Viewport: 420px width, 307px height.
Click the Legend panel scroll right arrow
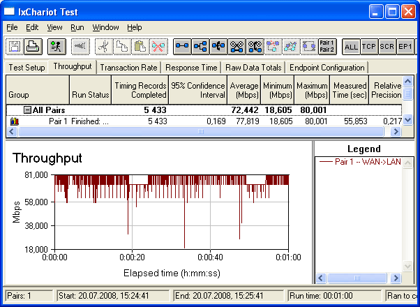396,278
